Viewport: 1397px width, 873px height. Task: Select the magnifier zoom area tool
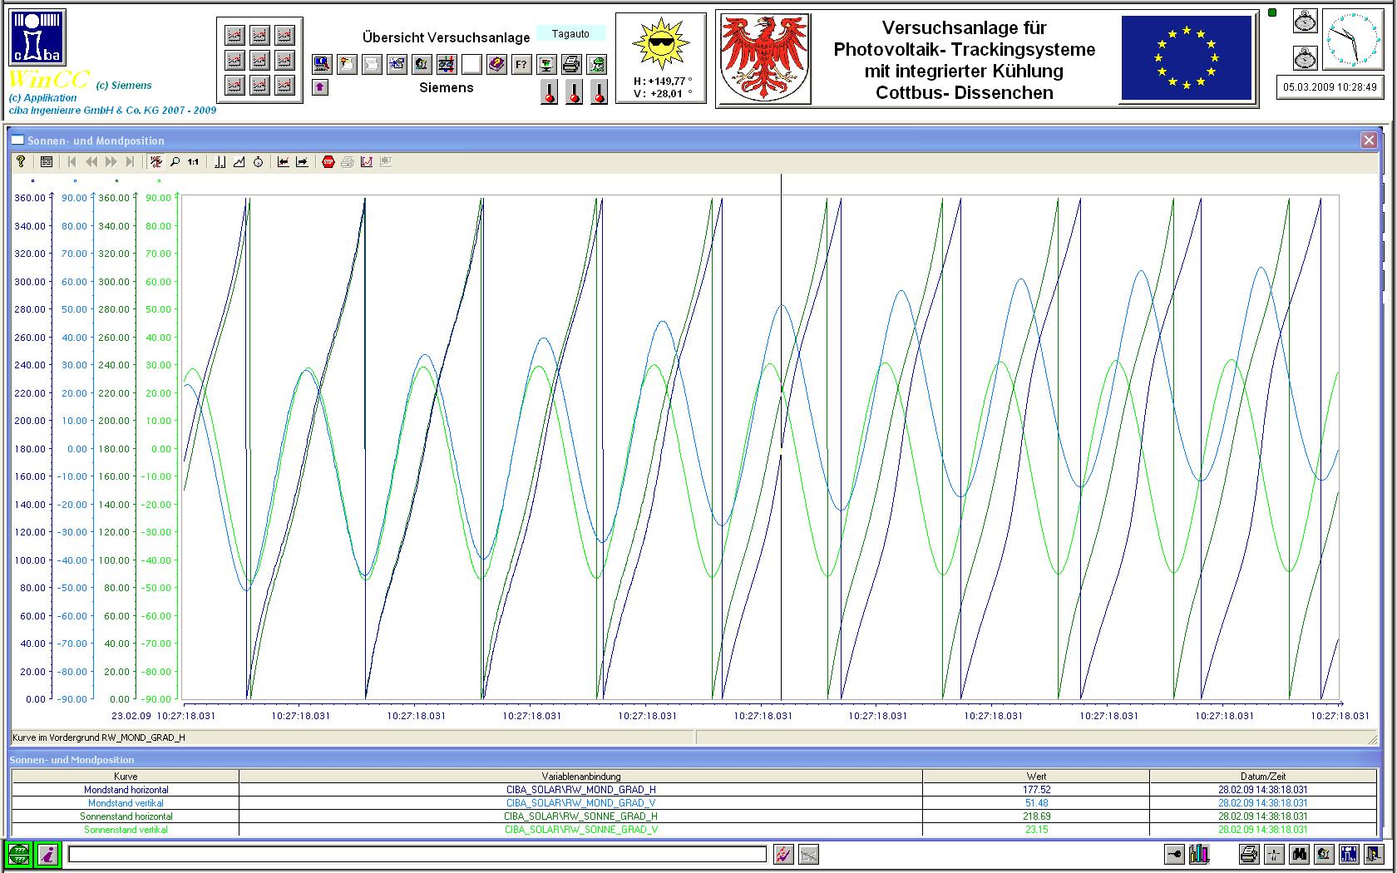click(175, 162)
